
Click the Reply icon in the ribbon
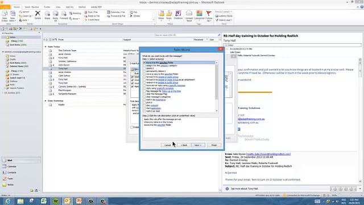[x=47, y=14]
